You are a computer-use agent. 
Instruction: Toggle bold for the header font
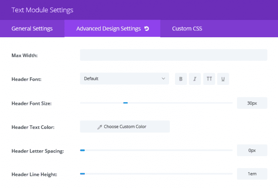[181, 79]
